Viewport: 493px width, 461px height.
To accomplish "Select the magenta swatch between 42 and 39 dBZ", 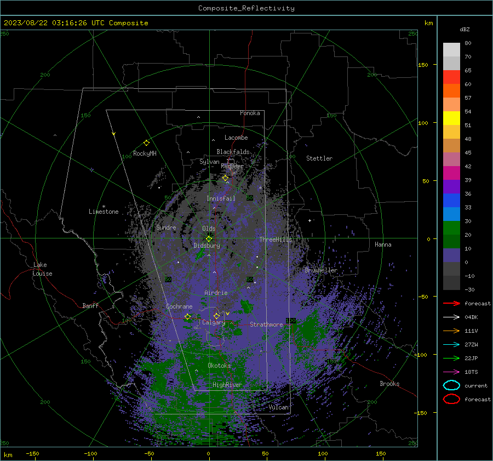I will 451,173.
